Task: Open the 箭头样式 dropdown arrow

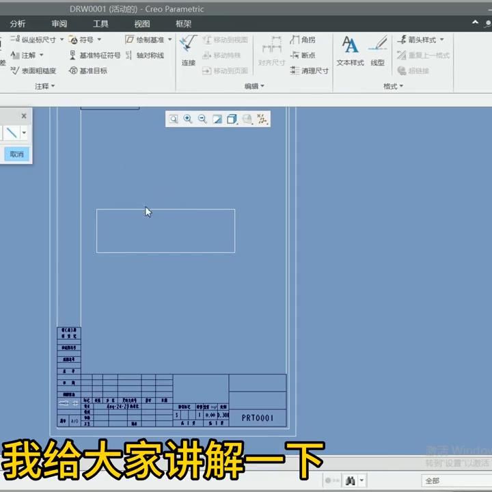Action: [442, 40]
